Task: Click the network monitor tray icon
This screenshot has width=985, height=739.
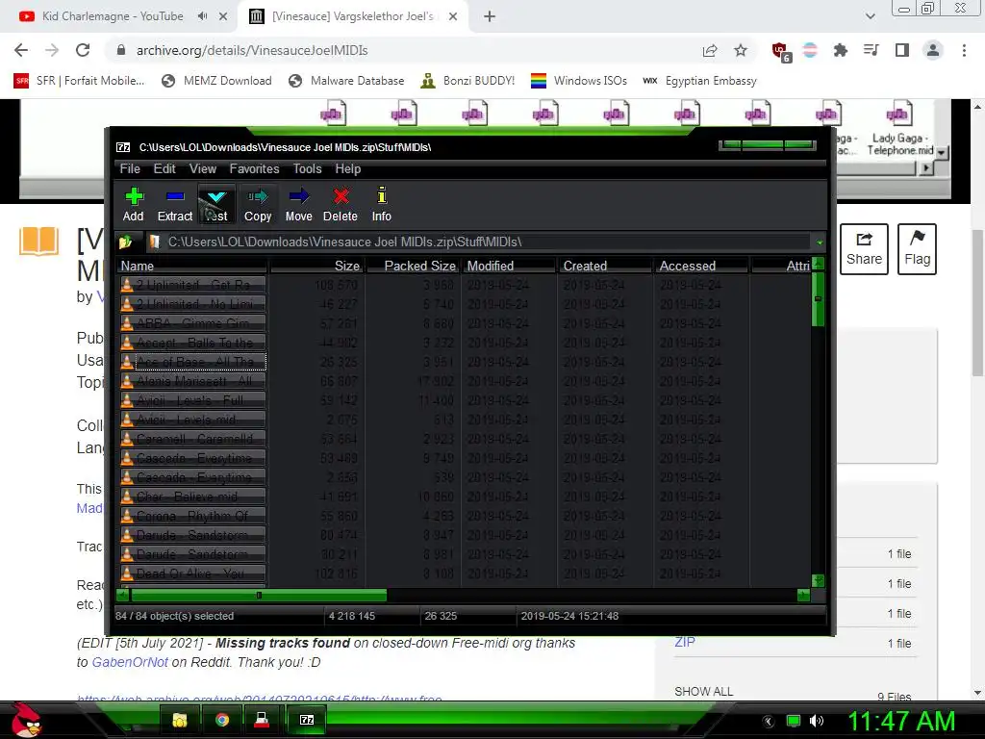Action: tap(794, 721)
